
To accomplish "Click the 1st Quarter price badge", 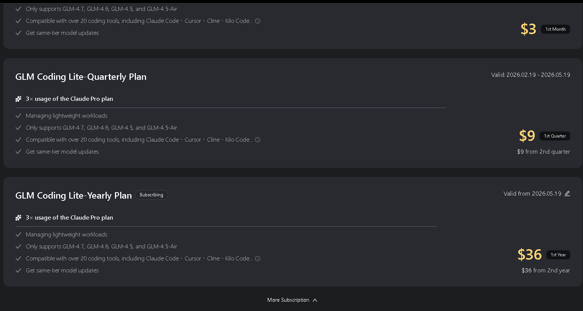I will click(x=555, y=136).
